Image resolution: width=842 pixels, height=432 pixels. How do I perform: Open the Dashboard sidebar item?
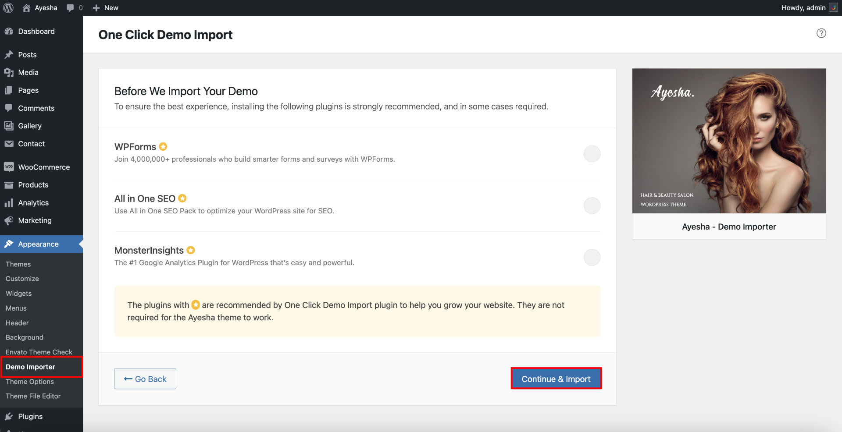click(36, 31)
